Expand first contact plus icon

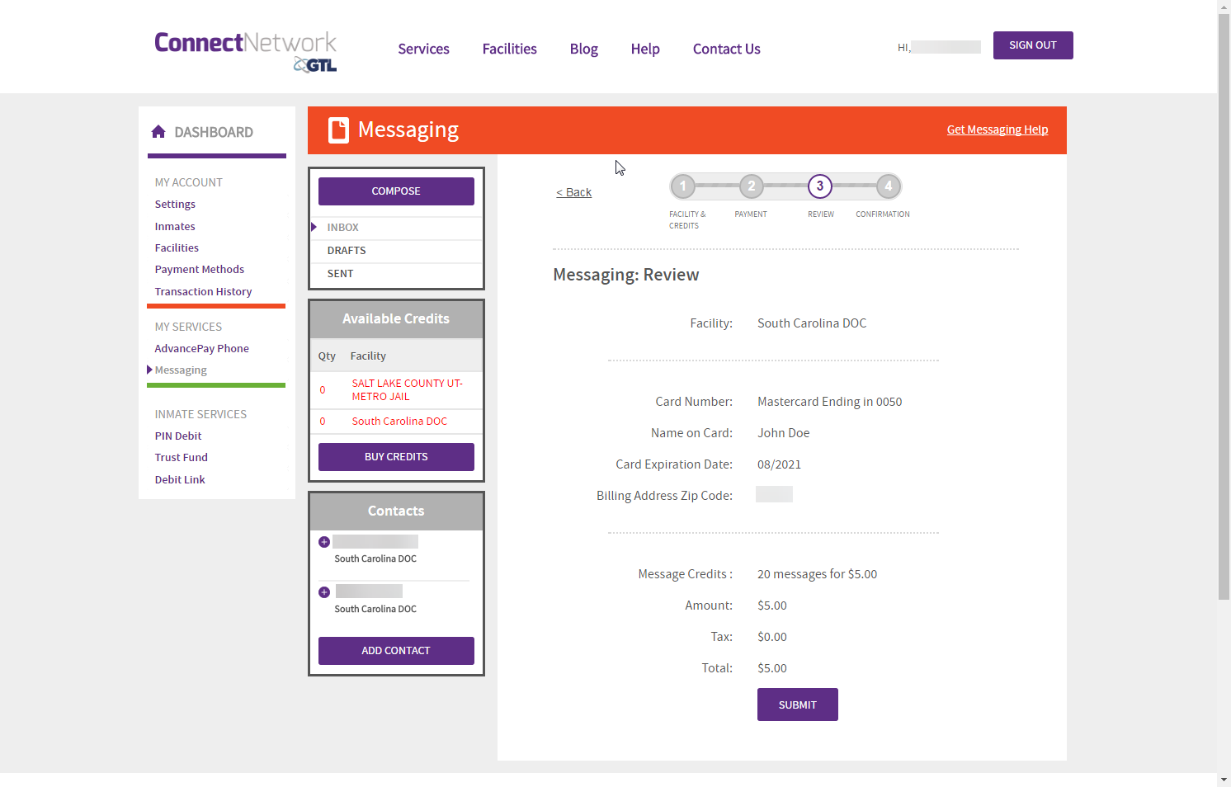pyautogui.click(x=324, y=542)
